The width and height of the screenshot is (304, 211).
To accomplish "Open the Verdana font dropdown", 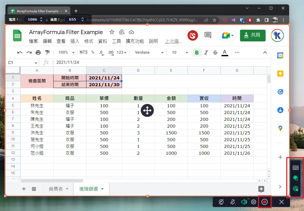I will click(149, 52).
